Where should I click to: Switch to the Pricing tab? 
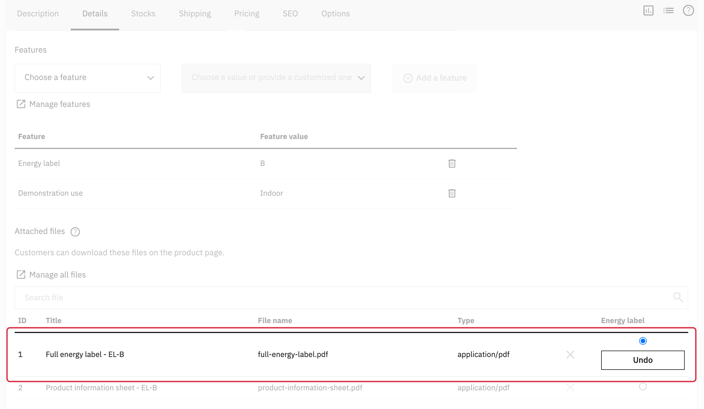[247, 14]
